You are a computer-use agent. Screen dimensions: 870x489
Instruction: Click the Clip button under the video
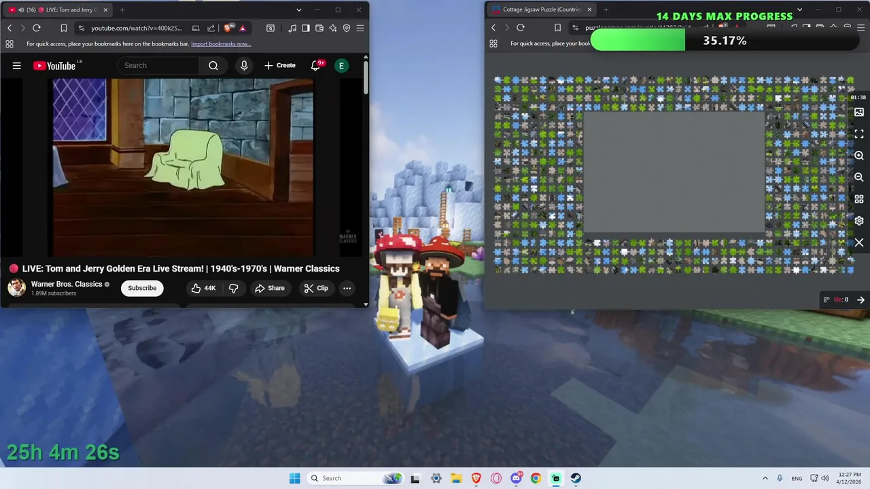(316, 288)
